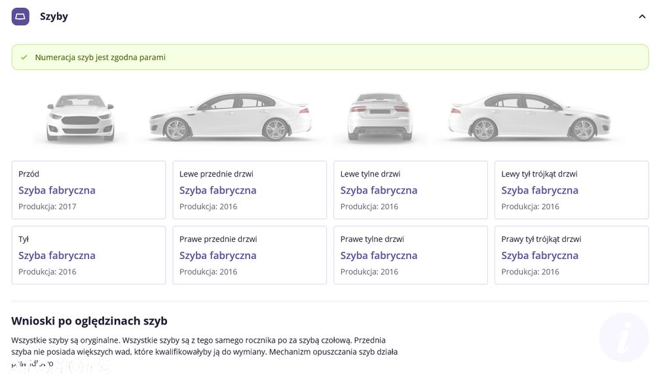Open the Tył glass card
This screenshot has width=655, height=380.
tap(88, 255)
